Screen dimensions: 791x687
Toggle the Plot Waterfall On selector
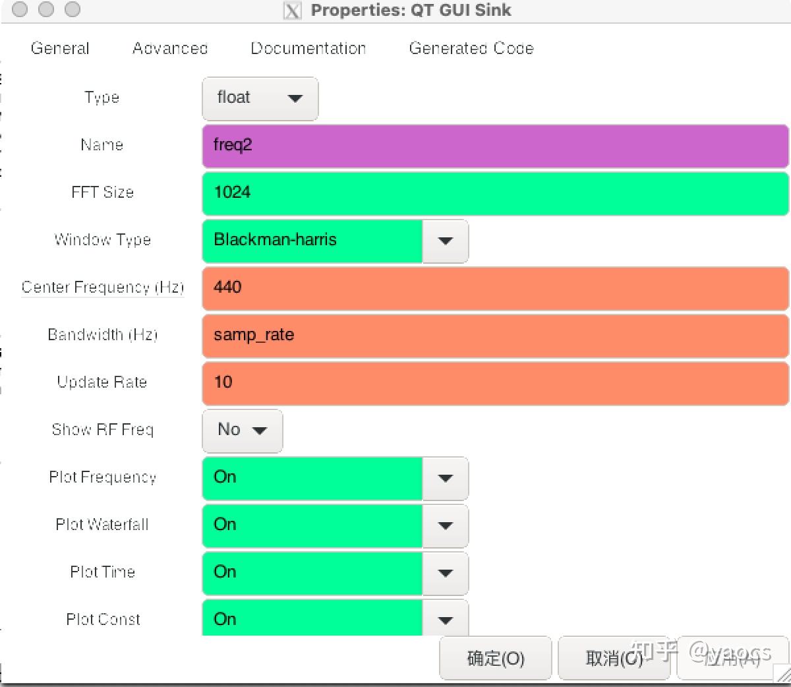[x=335, y=525]
